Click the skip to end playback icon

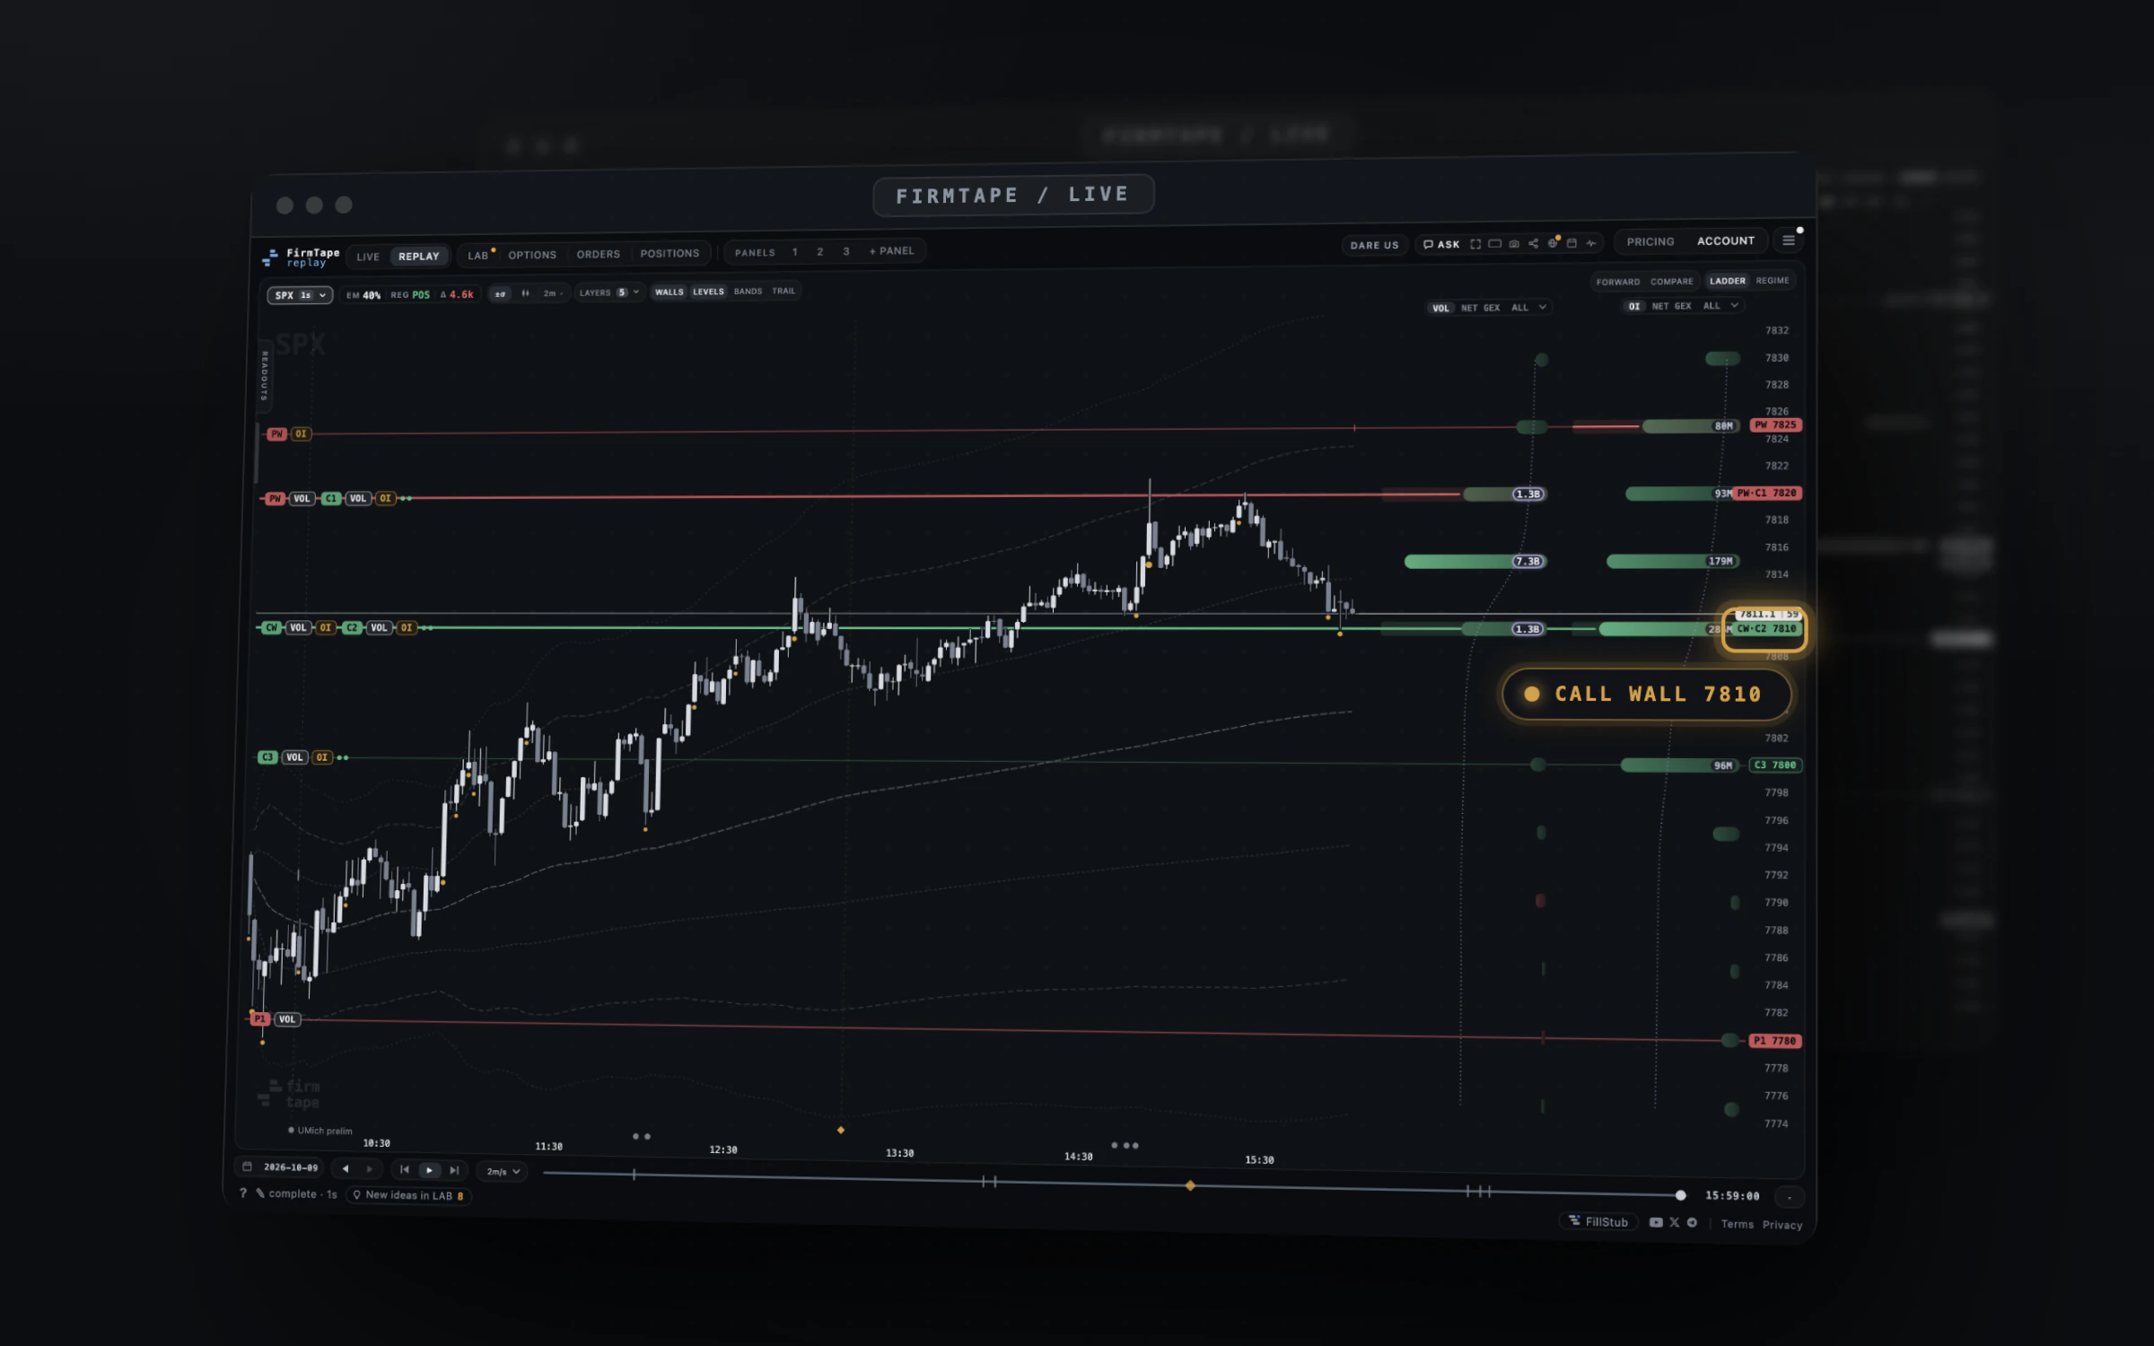(x=454, y=1170)
